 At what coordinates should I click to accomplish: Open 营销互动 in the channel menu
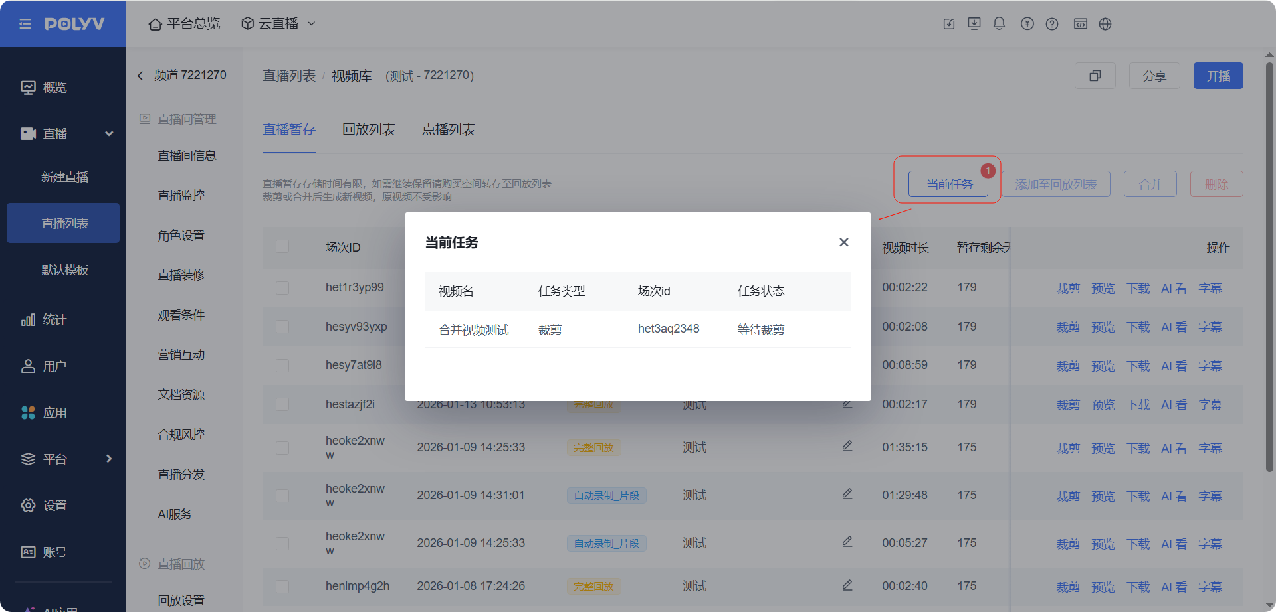tap(181, 355)
